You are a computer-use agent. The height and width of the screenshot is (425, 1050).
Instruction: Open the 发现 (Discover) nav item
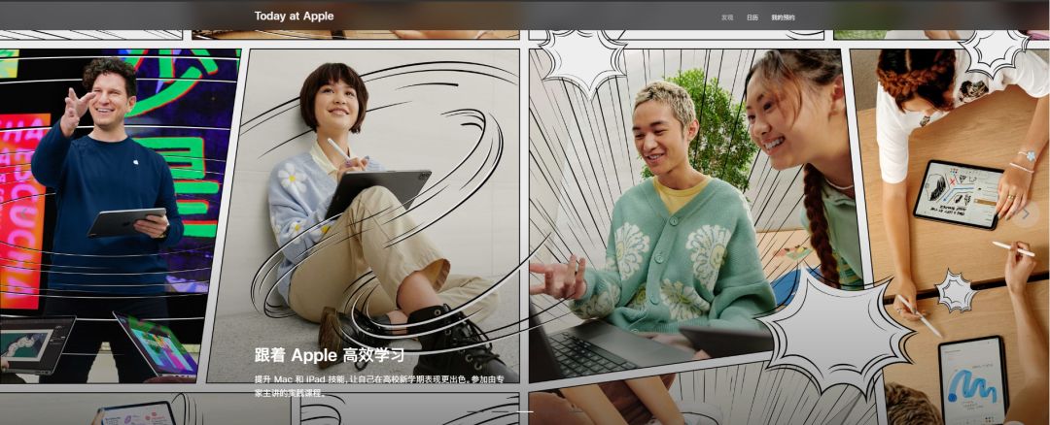727,17
